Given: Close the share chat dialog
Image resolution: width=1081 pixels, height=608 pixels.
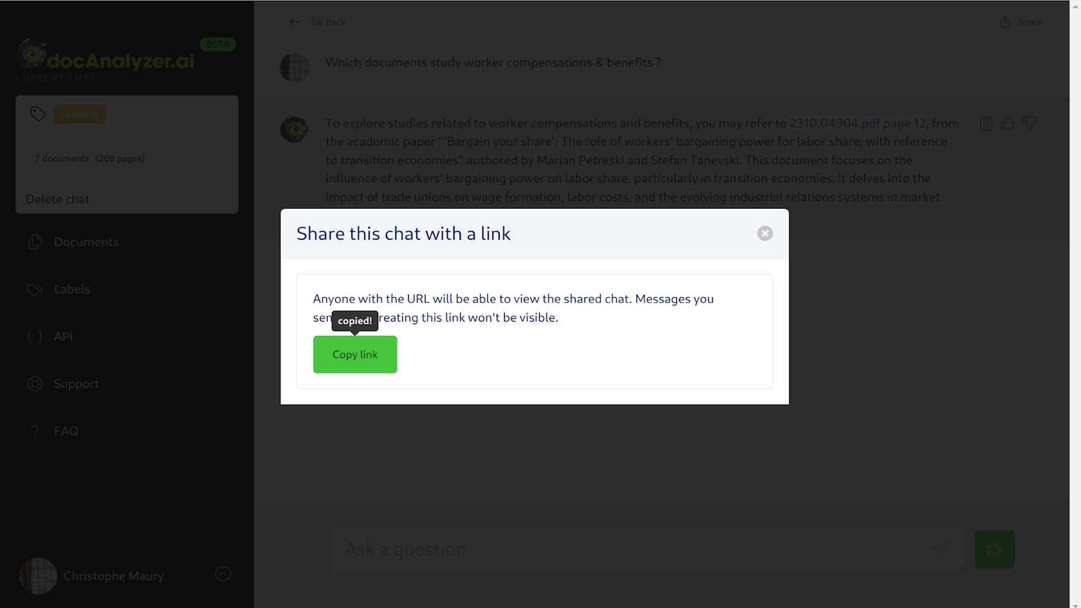Looking at the screenshot, I should tap(765, 234).
